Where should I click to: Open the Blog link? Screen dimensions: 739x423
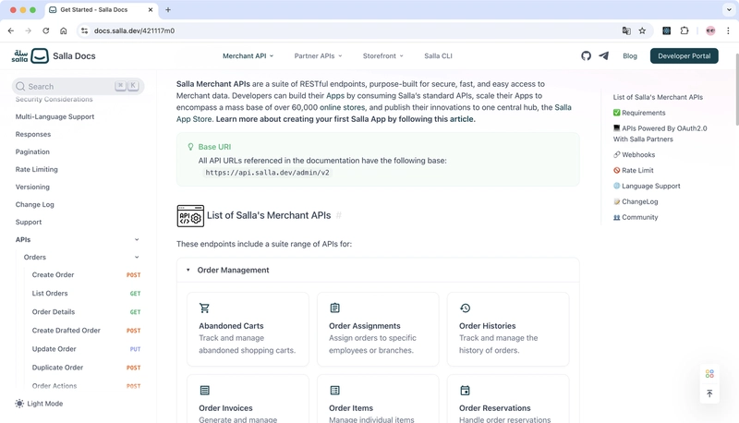tap(630, 56)
